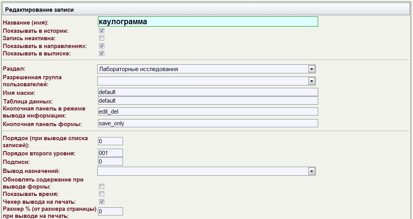
Task: Click the 'Редактирование записи' header bar
Action: [x=206, y=9]
